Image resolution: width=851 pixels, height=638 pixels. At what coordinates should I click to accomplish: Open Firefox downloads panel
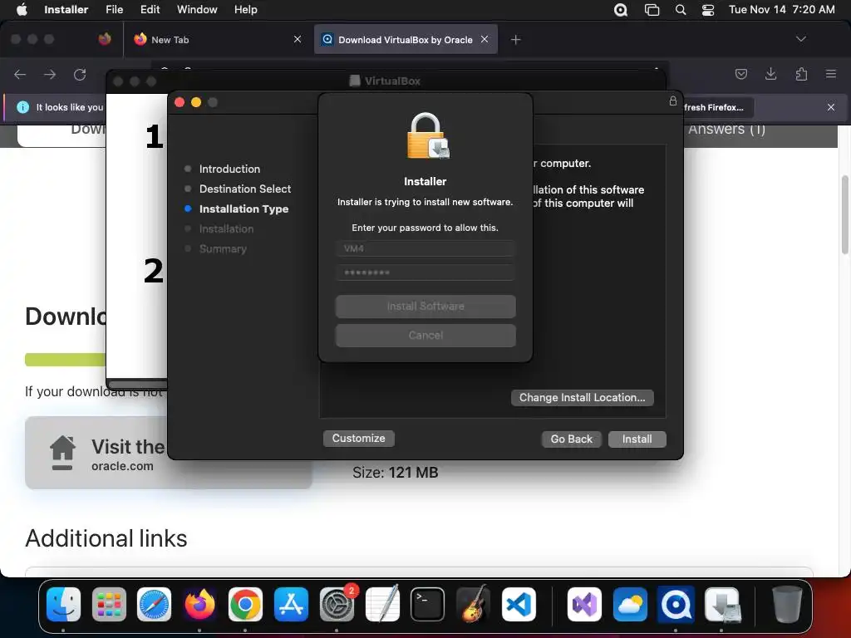coord(770,74)
